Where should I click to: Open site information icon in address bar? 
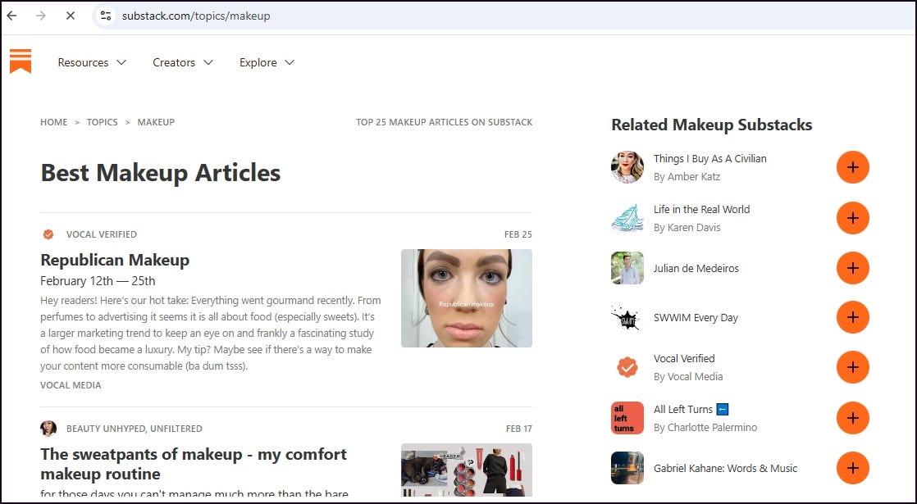106,16
